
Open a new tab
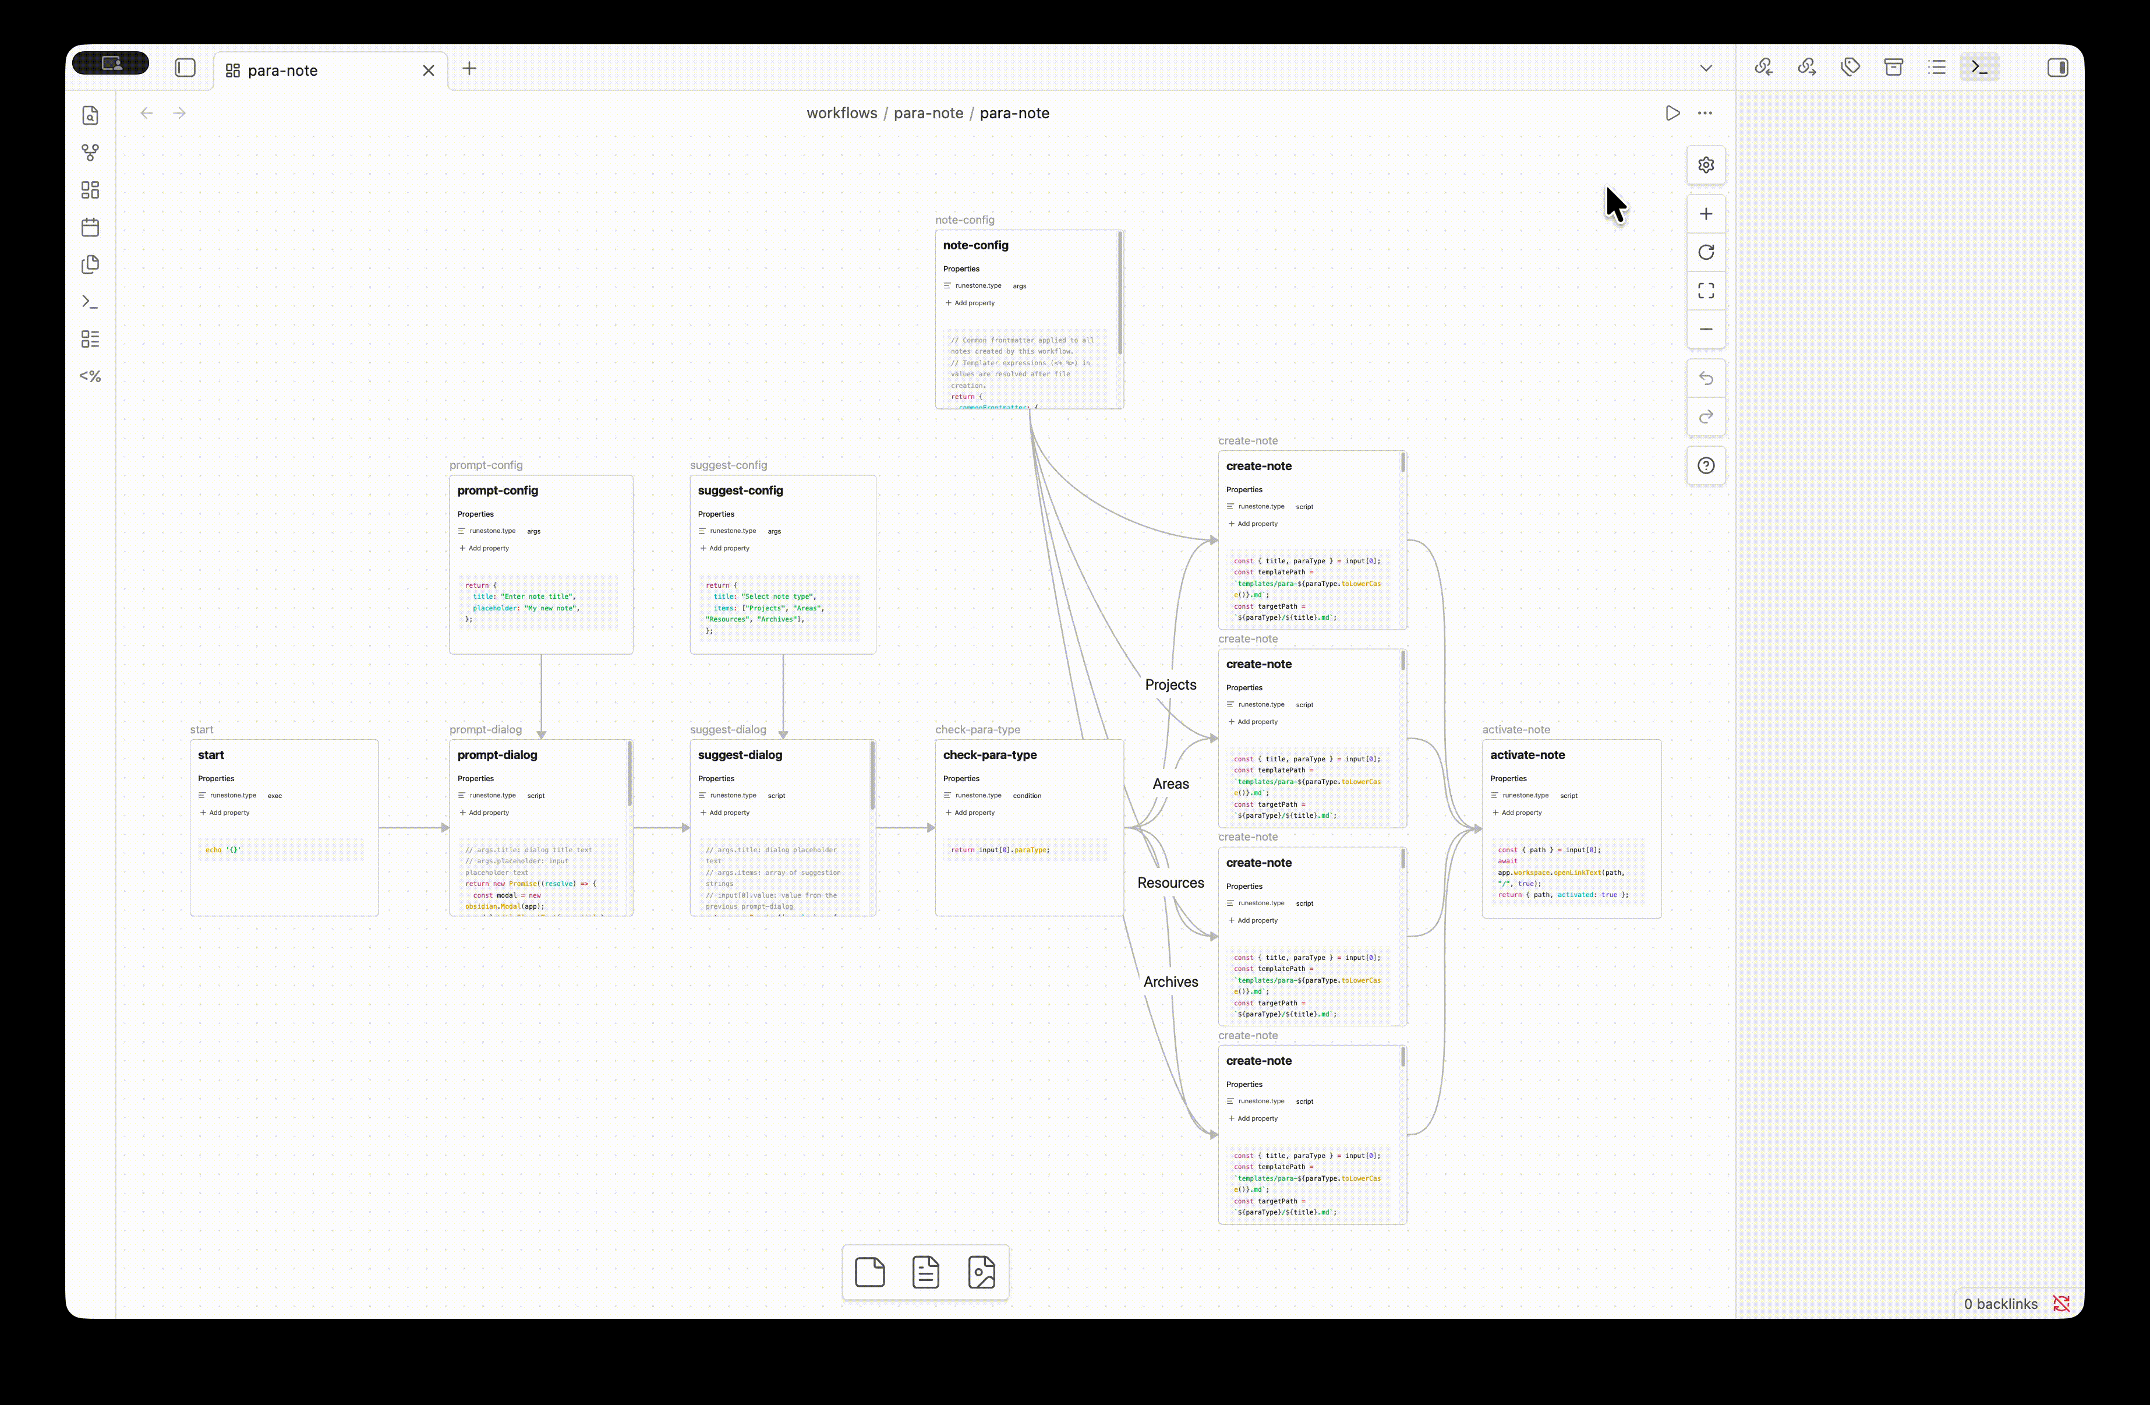point(470,68)
